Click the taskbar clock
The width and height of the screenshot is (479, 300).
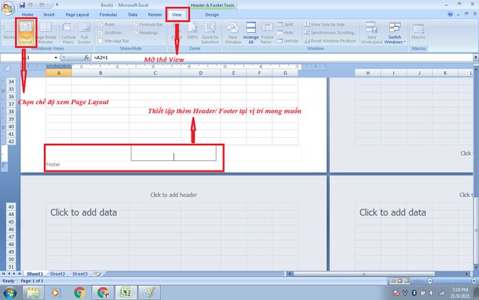[460, 293]
